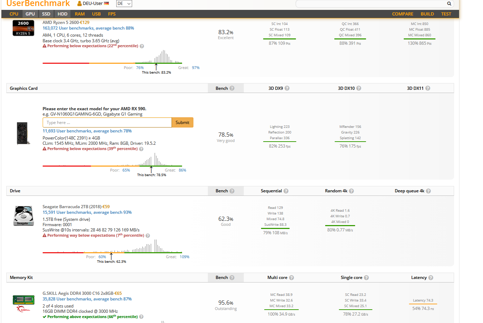Click help icon next to Random 4k
Viewport: 483px width, 323px height.
(351, 191)
